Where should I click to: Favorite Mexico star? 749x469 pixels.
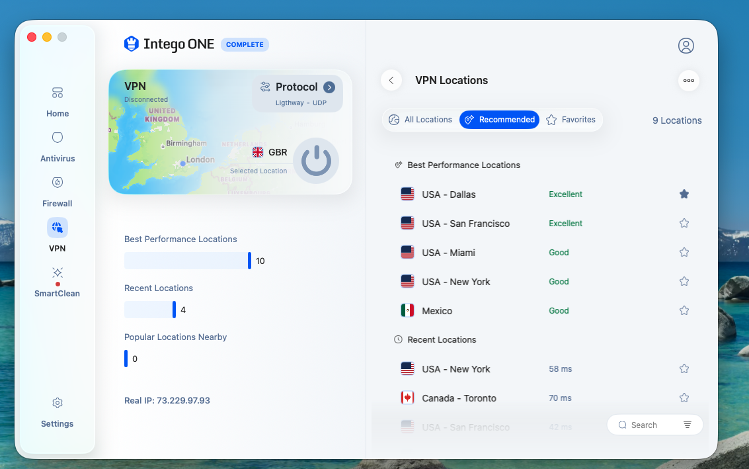coord(684,311)
